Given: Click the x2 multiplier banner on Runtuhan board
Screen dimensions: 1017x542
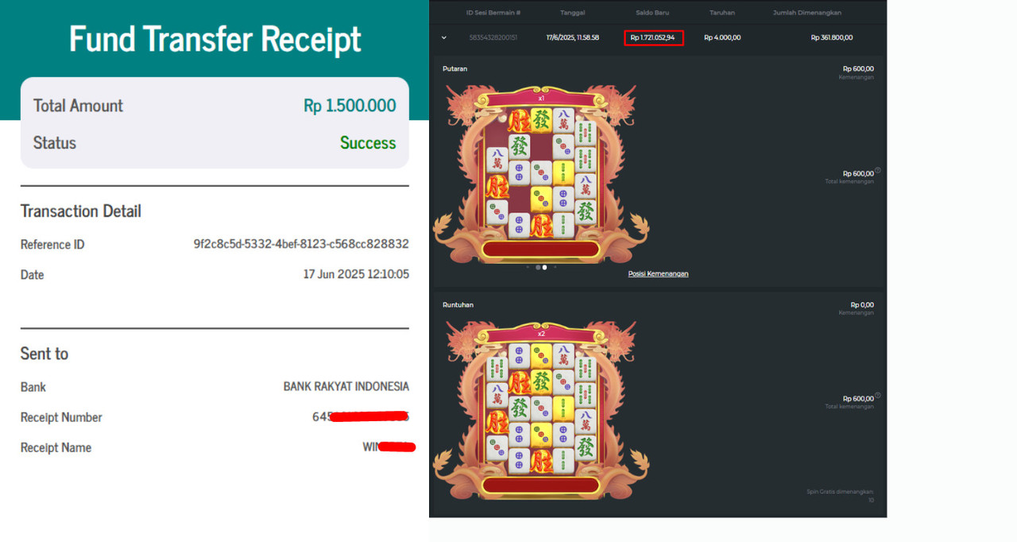Looking at the screenshot, I should pyautogui.click(x=541, y=334).
